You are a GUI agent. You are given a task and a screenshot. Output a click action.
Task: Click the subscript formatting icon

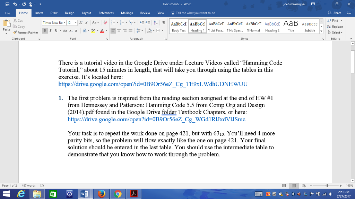pos(70,31)
